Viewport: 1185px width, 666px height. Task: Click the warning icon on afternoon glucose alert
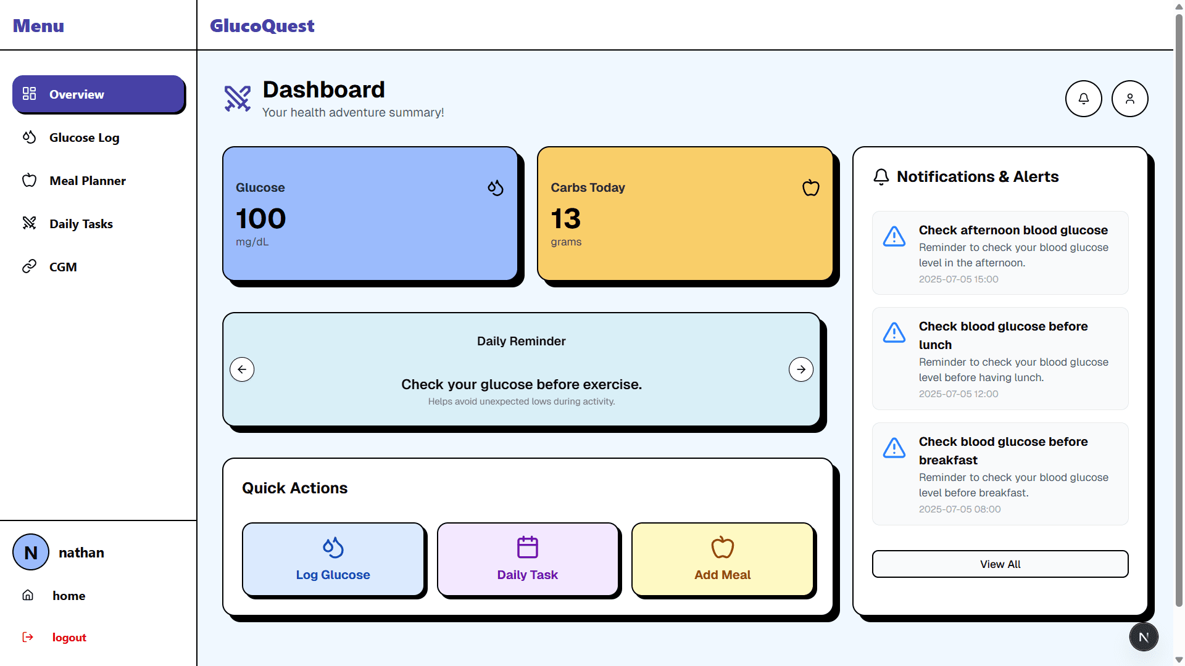tap(894, 236)
